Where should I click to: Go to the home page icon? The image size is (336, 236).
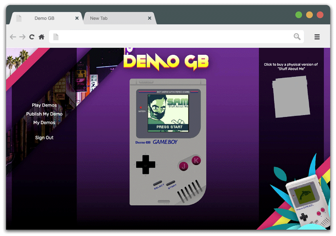pos(42,37)
